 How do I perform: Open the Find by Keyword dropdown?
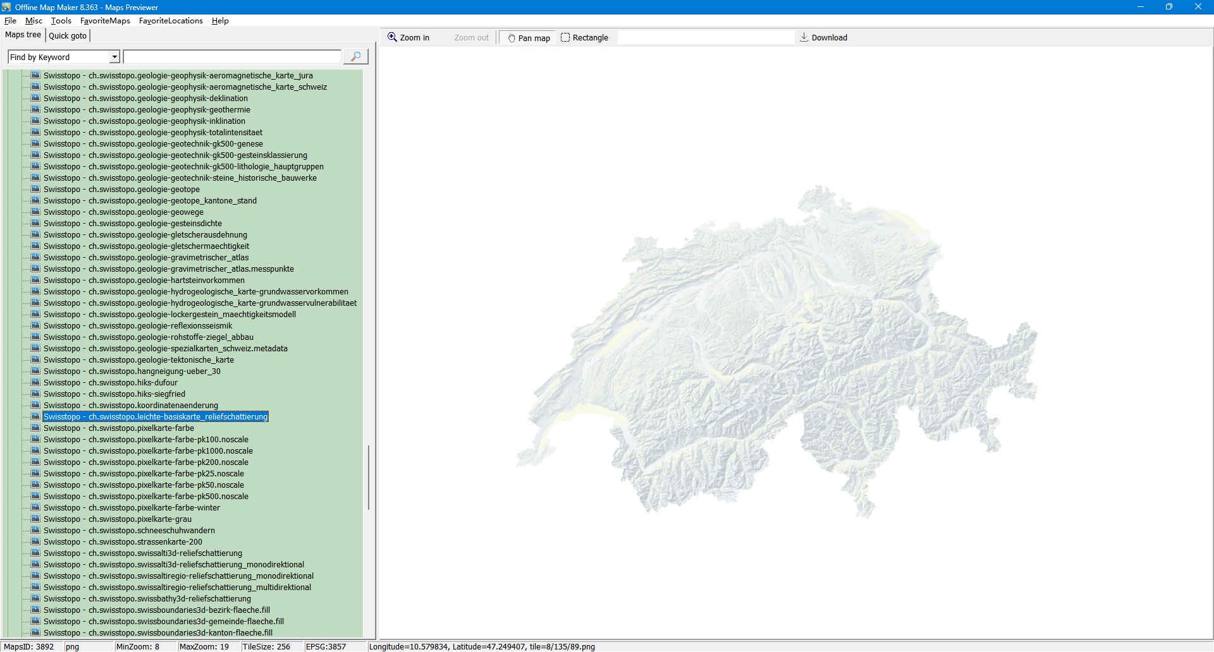click(114, 57)
